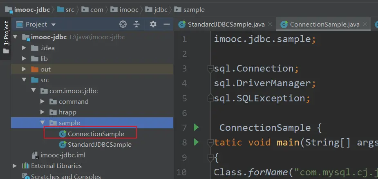Hide the Project panel with minimize icon

coord(167,25)
